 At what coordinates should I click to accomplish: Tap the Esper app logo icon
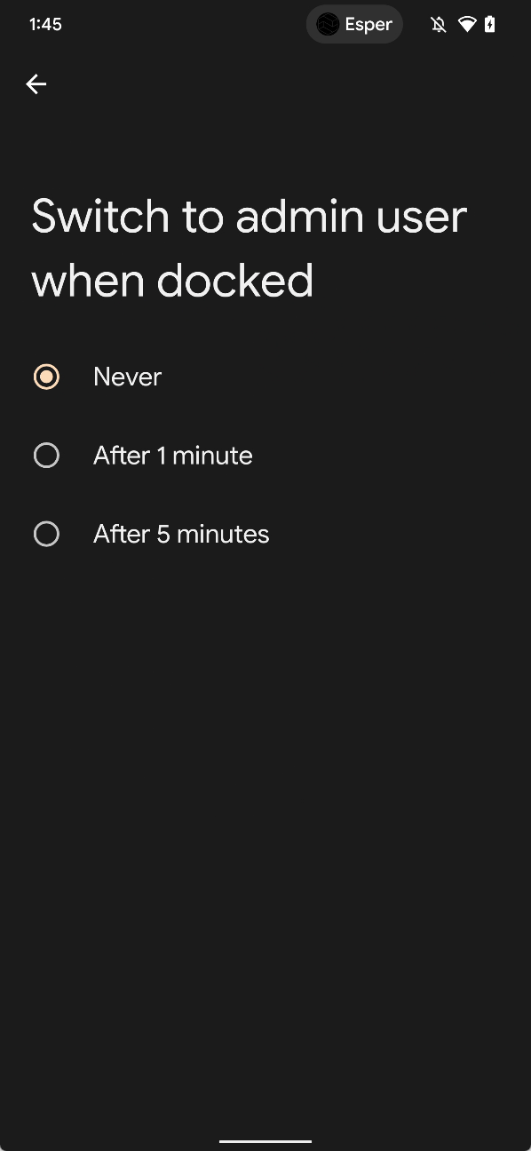328,24
